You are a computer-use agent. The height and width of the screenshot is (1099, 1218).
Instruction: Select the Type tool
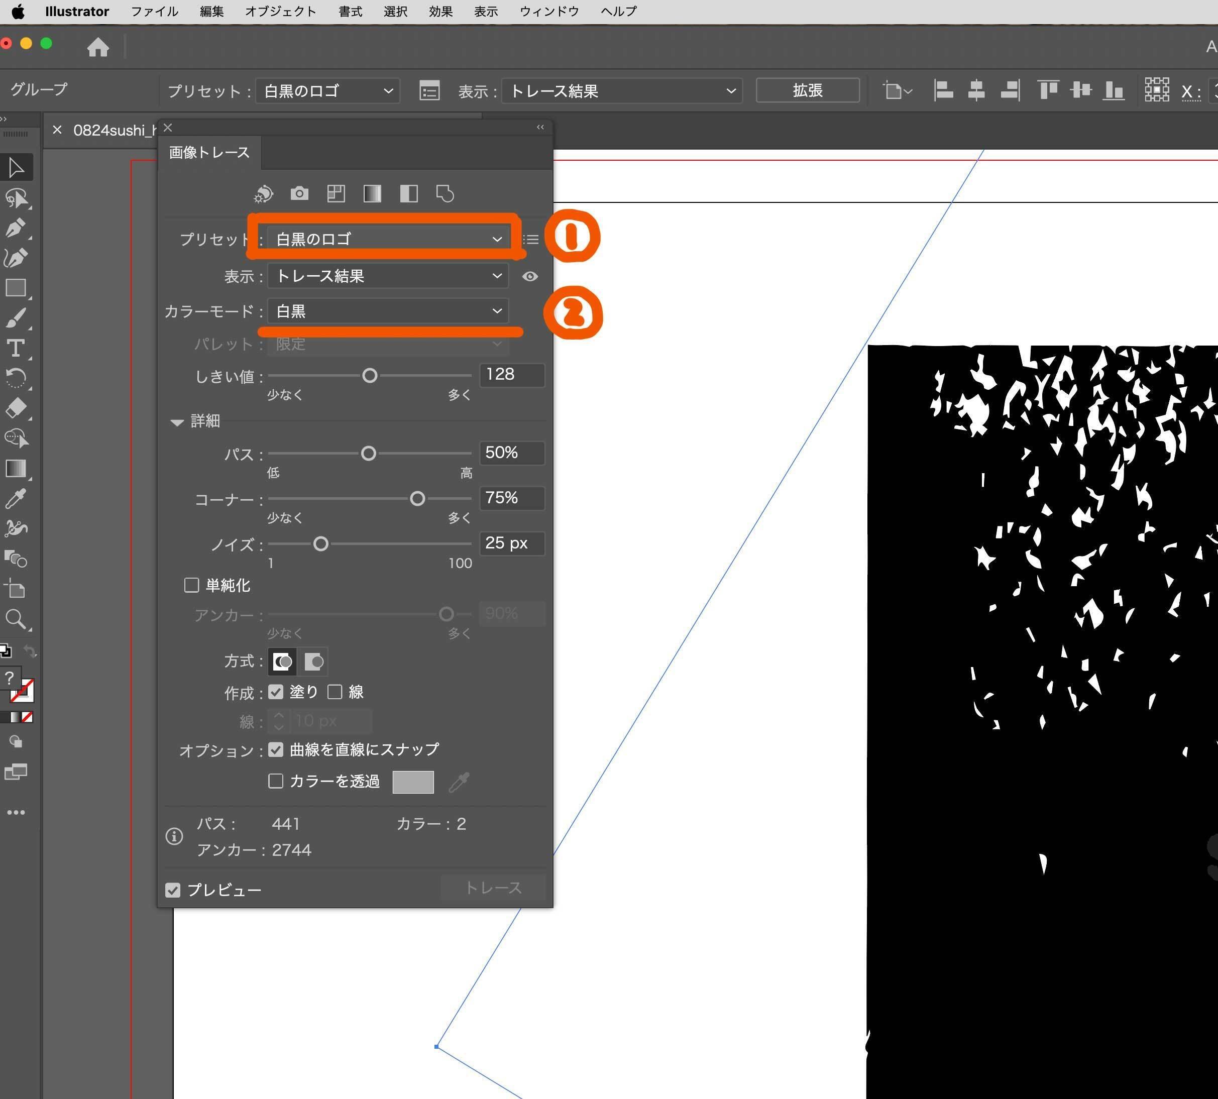pyautogui.click(x=16, y=349)
